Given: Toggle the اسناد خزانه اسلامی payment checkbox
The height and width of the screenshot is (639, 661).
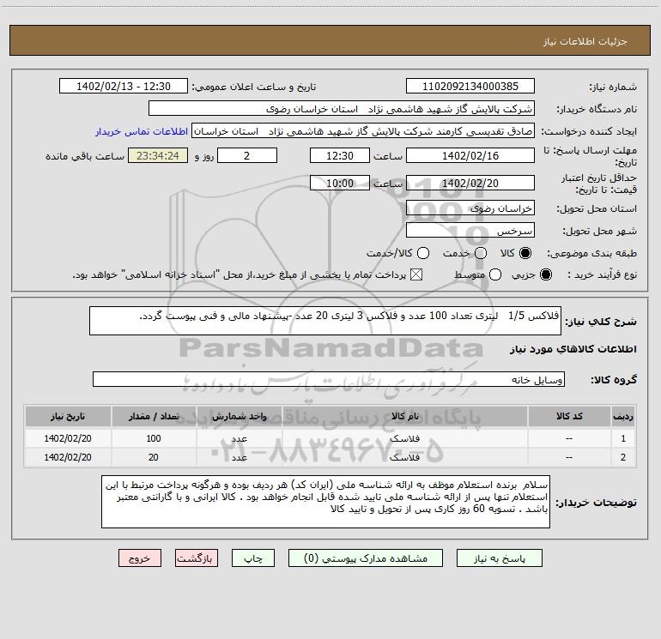Looking at the screenshot, I should point(416,274).
